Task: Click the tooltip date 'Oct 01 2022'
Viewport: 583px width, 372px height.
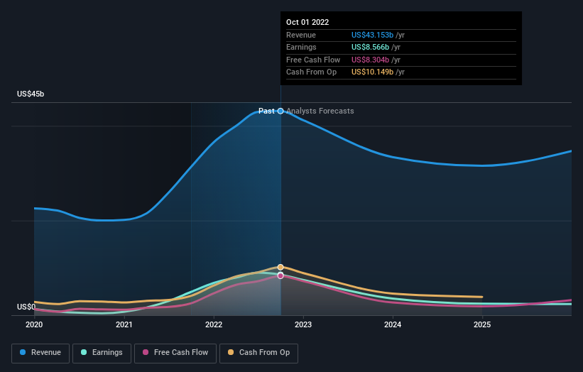Action: click(x=307, y=22)
